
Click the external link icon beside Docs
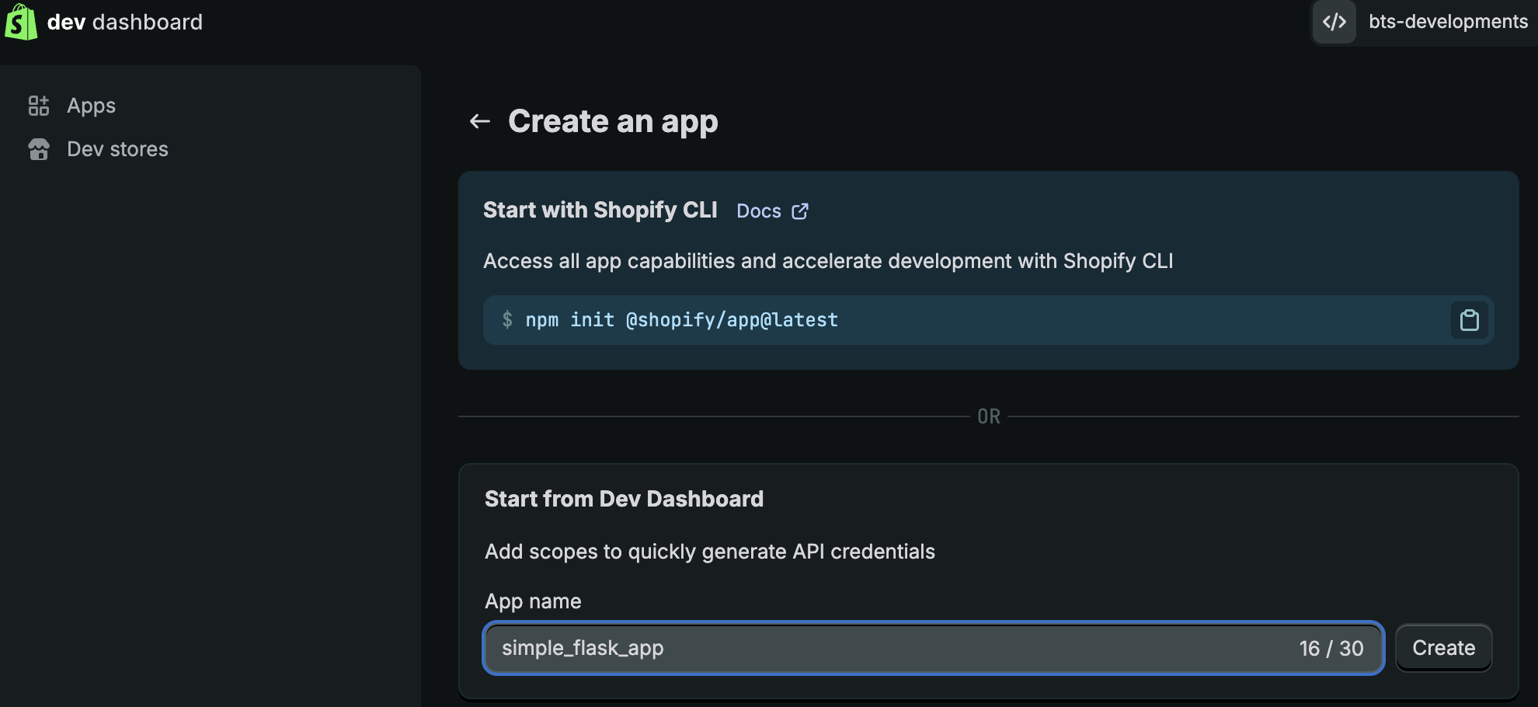(800, 211)
